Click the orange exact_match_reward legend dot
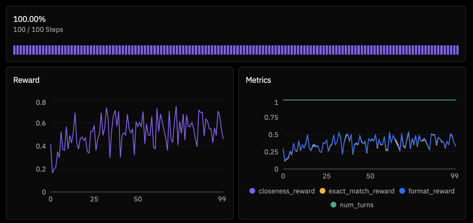Viewport: 473px width, 223px height. [323, 191]
